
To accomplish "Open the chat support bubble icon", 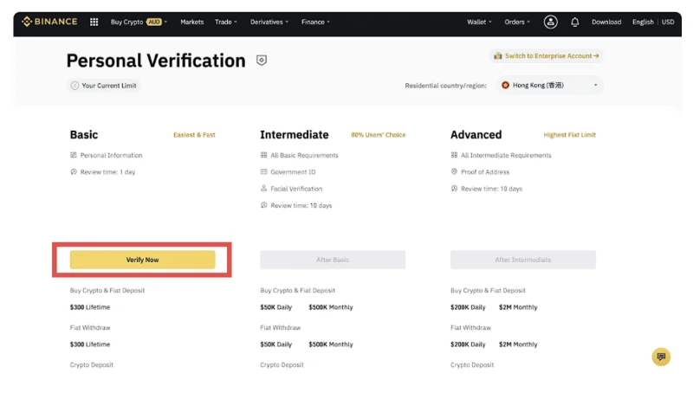I will [x=661, y=357].
